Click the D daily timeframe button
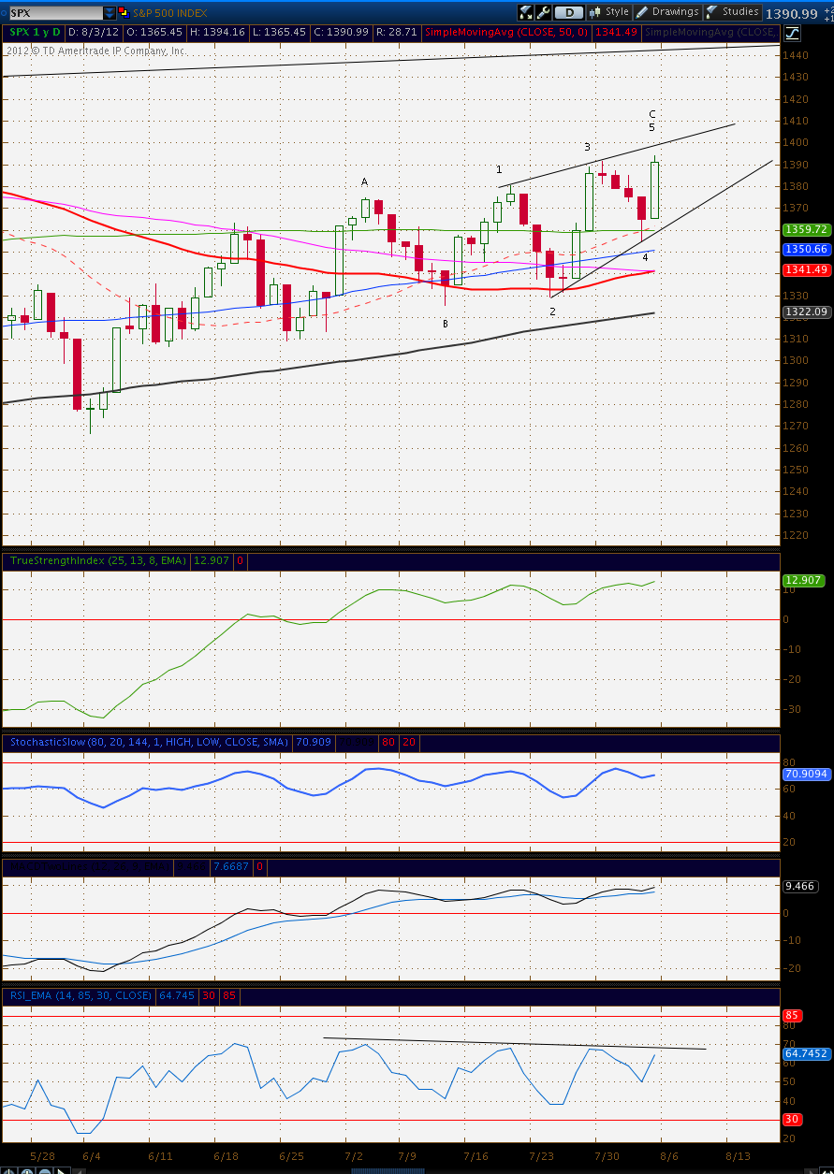 [x=568, y=12]
